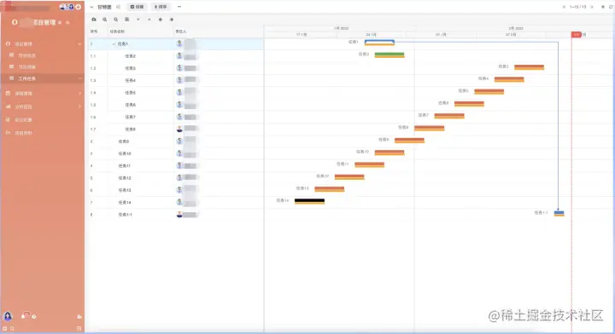This screenshot has height=334, width=615.
Task: Click the right arrow icon in Gantt toolbar
Action: click(172, 19)
